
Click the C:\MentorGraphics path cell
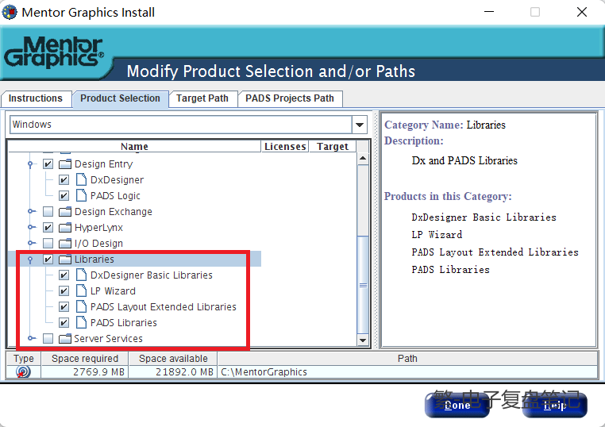pos(407,372)
